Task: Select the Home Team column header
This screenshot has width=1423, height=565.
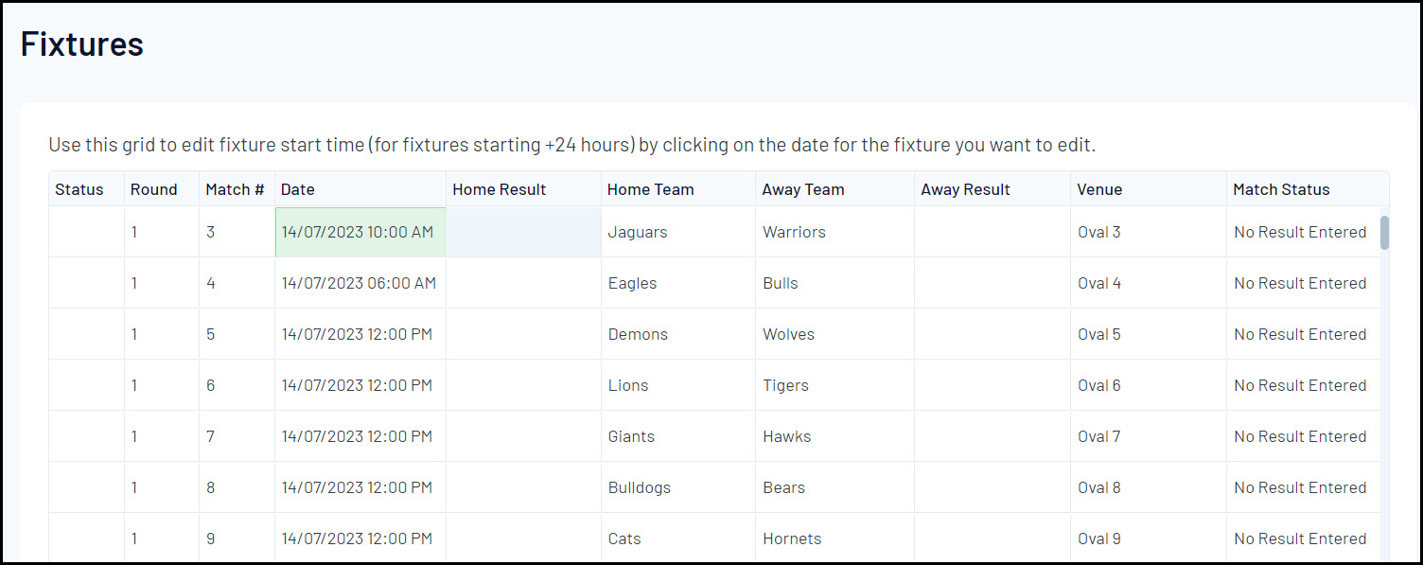Action: tap(651, 189)
